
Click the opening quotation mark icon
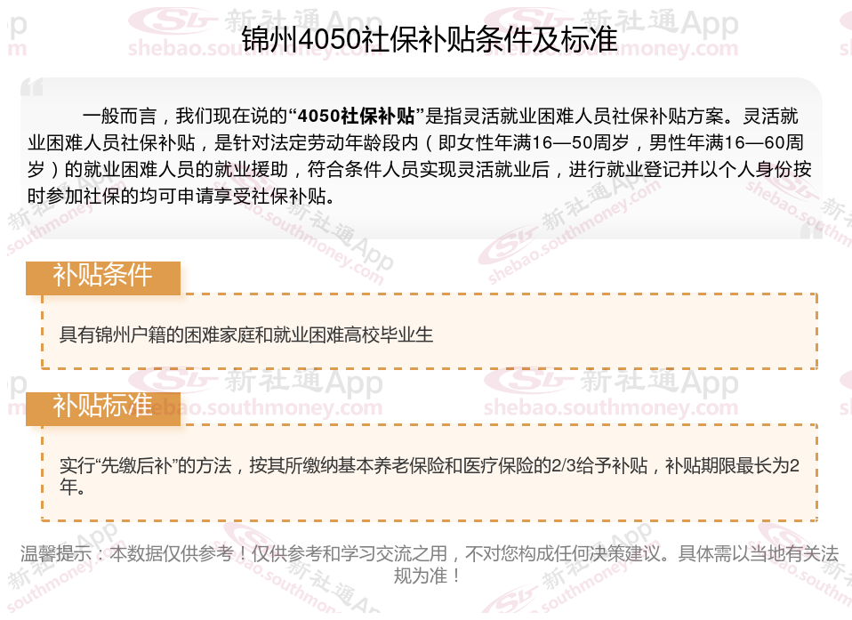coord(32,87)
